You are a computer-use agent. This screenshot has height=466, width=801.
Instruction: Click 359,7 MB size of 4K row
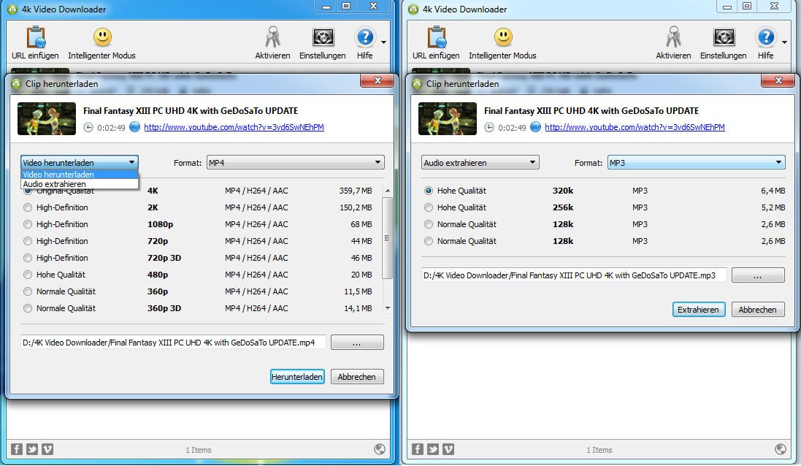pos(356,191)
